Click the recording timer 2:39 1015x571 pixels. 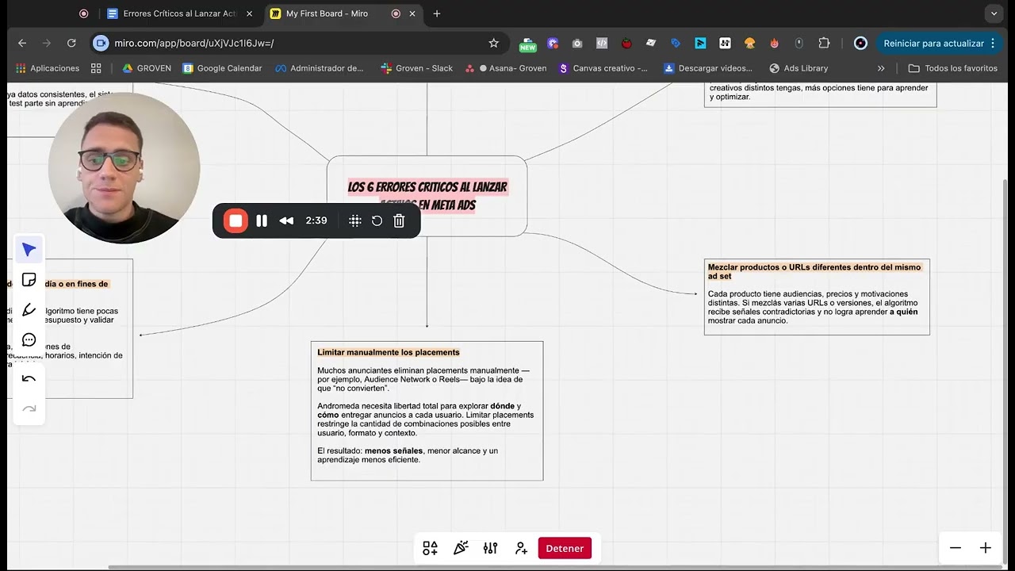tap(316, 220)
